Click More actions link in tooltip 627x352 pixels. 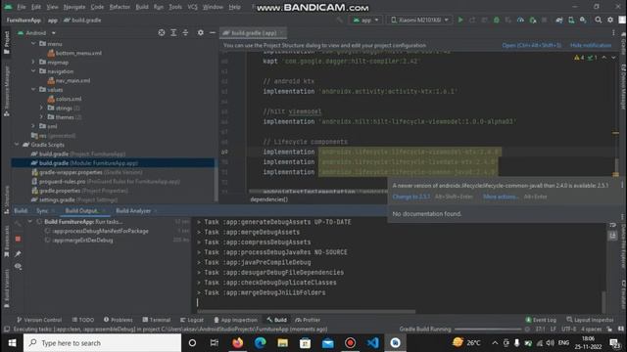[501, 197]
